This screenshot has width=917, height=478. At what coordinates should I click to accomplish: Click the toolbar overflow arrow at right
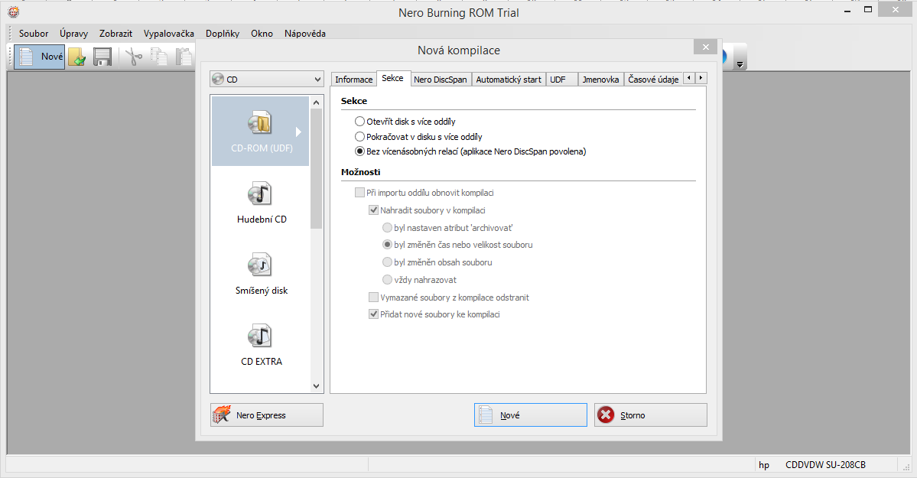pyautogui.click(x=740, y=64)
